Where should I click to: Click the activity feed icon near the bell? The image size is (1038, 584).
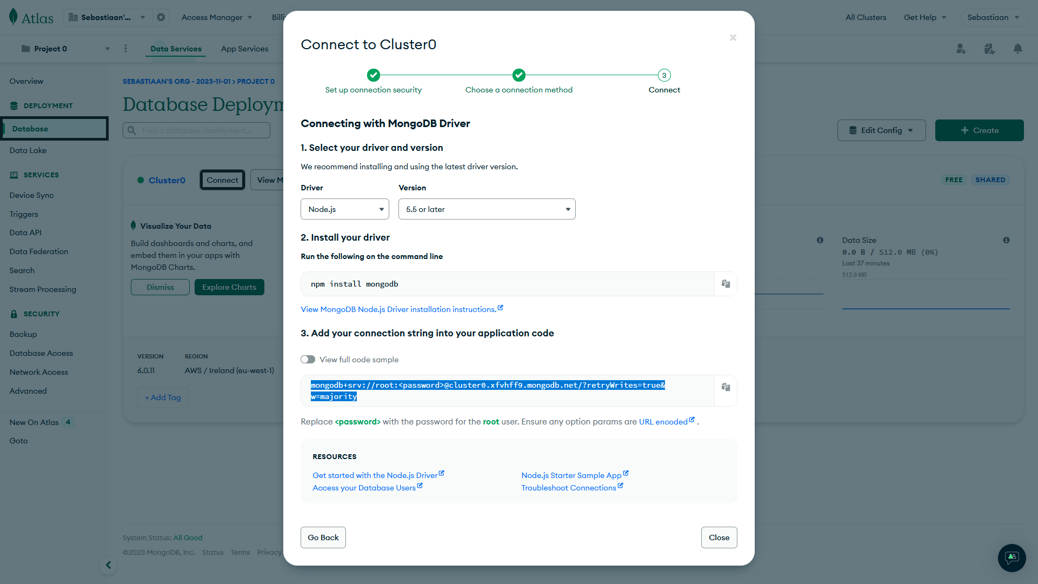(989, 49)
